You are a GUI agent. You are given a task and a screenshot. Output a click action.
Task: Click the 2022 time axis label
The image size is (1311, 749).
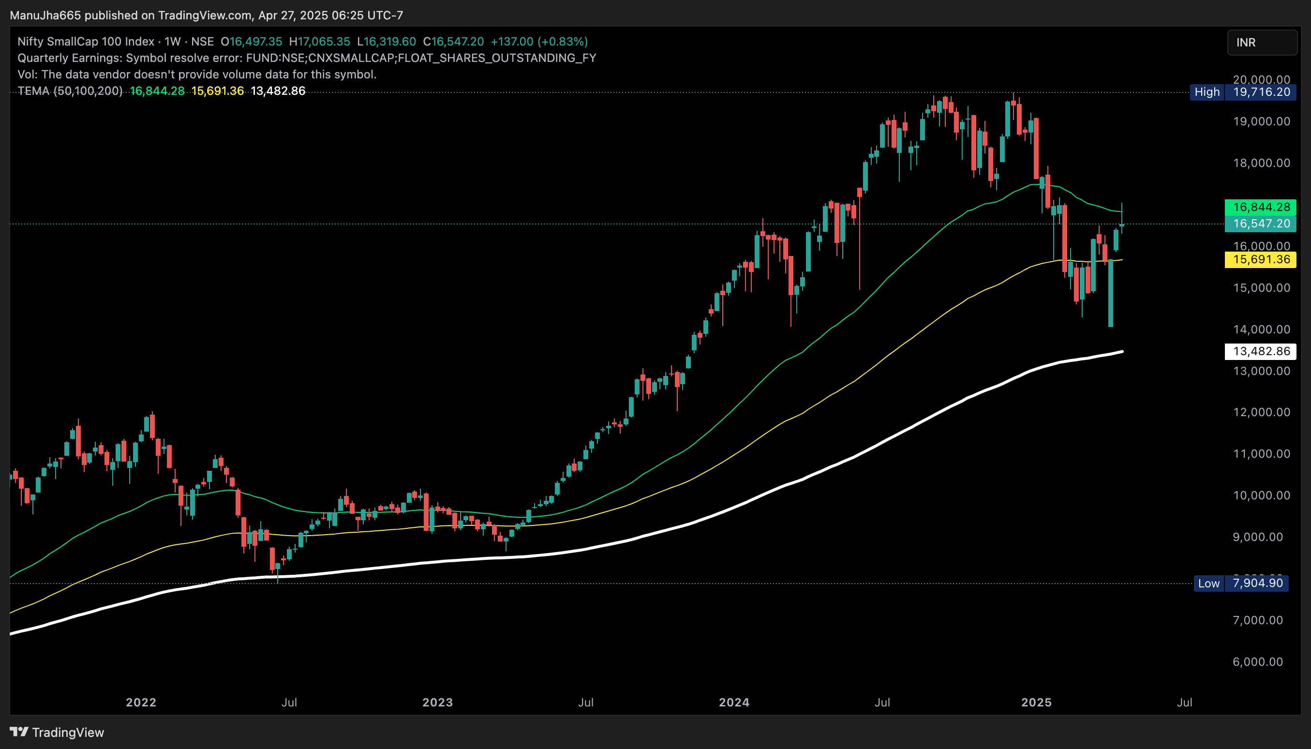pyautogui.click(x=141, y=702)
